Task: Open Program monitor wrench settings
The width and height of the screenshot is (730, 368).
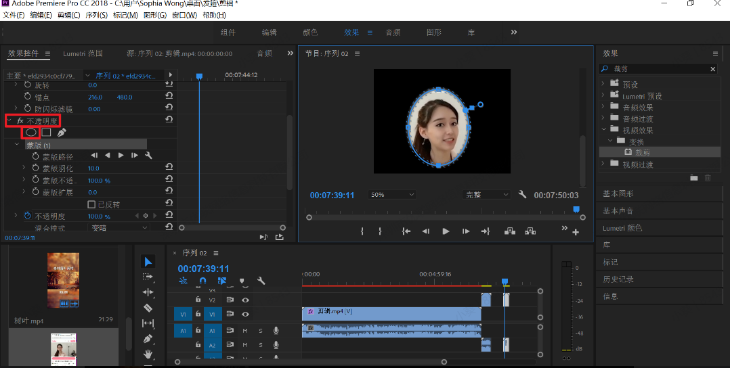Action: tap(523, 195)
